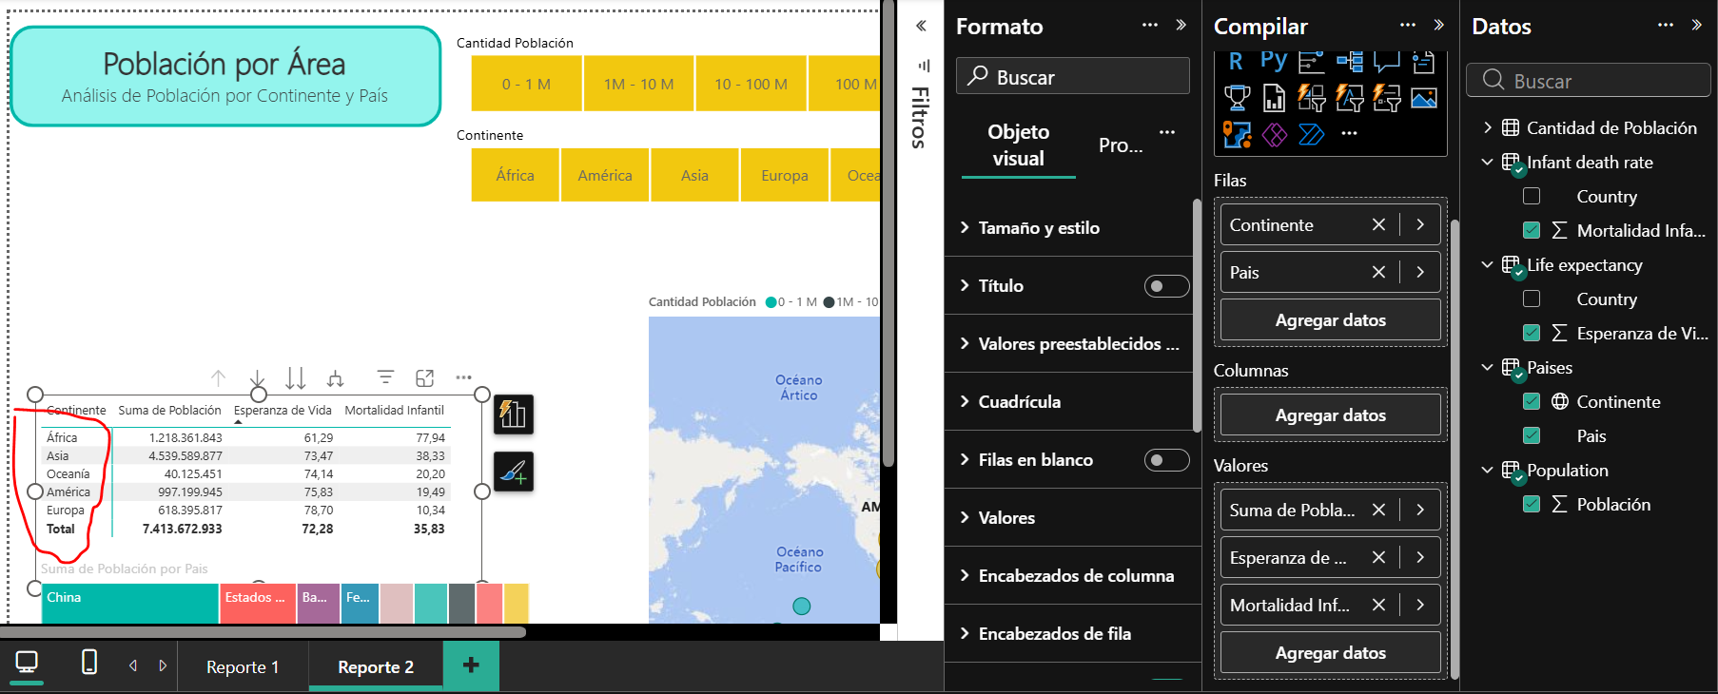The width and height of the screenshot is (1718, 694).
Task: Switch to the Reporte 1 tab
Action: pos(243,667)
